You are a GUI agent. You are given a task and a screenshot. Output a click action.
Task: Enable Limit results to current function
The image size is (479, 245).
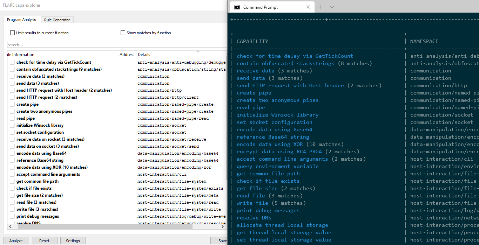(x=13, y=33)
